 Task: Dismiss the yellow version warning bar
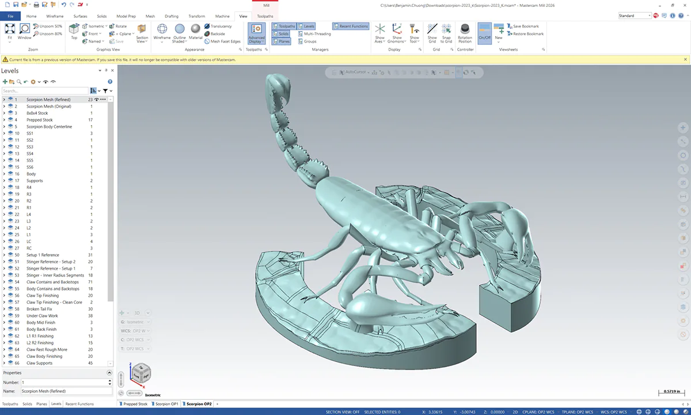pyautogui.click(x=685, y=59)
